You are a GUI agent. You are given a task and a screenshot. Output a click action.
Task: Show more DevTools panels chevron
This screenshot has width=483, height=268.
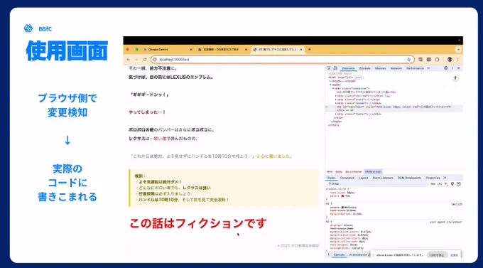[428, 68]
